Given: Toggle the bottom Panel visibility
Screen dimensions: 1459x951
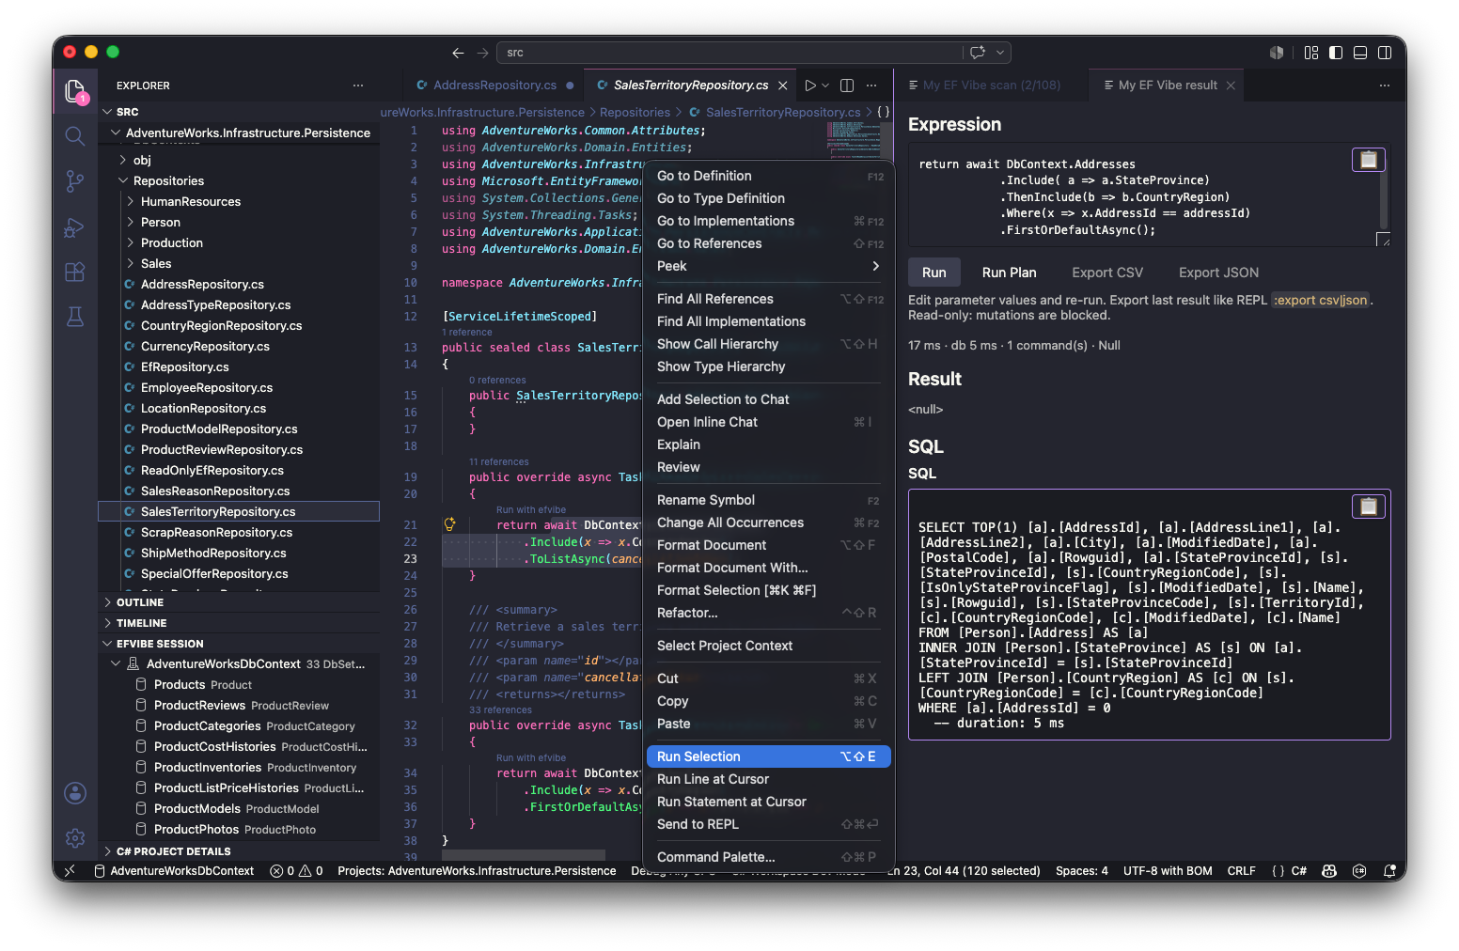Looking at the screenshot, I should 1360,53.
